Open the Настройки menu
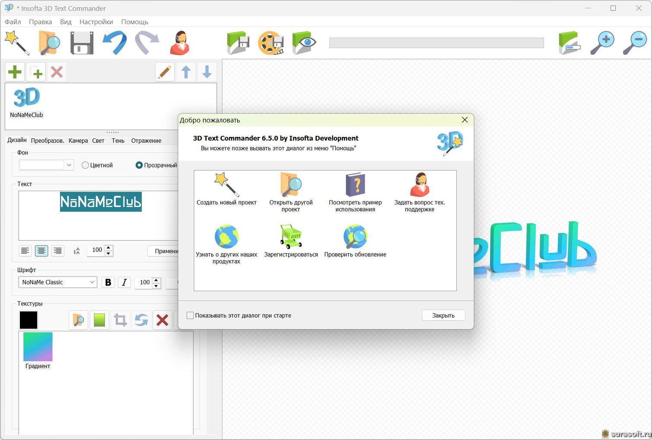This screenshot has width=652, height=440. [x=96, y=22]
